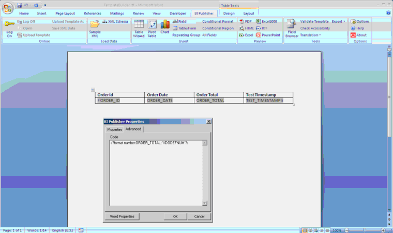Screen dimensions: 393x233
Task: Switch to the Page Layout ribbon tab
Action: [65, 13]
